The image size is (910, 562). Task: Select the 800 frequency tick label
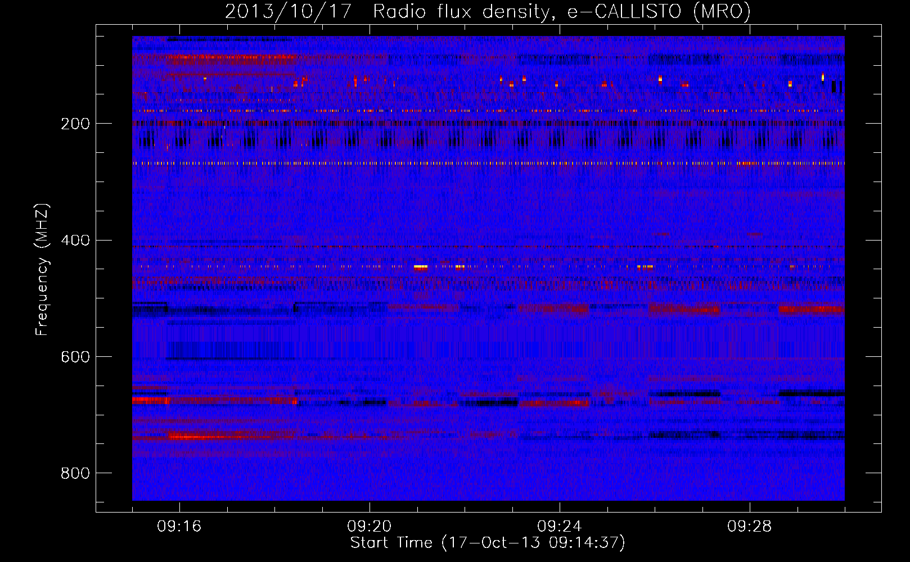[x=75, y=473]
